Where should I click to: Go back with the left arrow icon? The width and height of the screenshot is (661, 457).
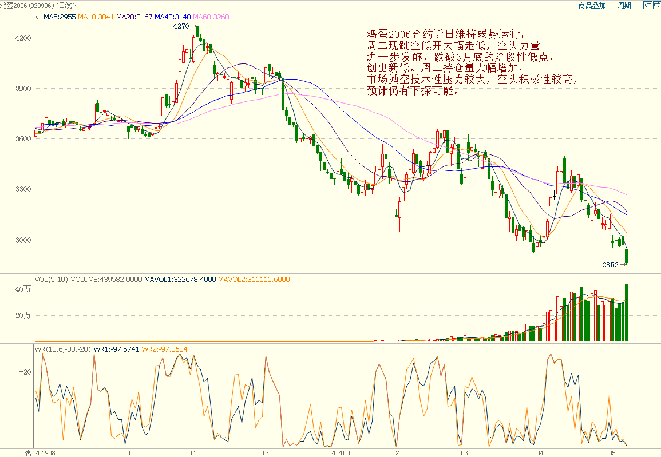647,5
